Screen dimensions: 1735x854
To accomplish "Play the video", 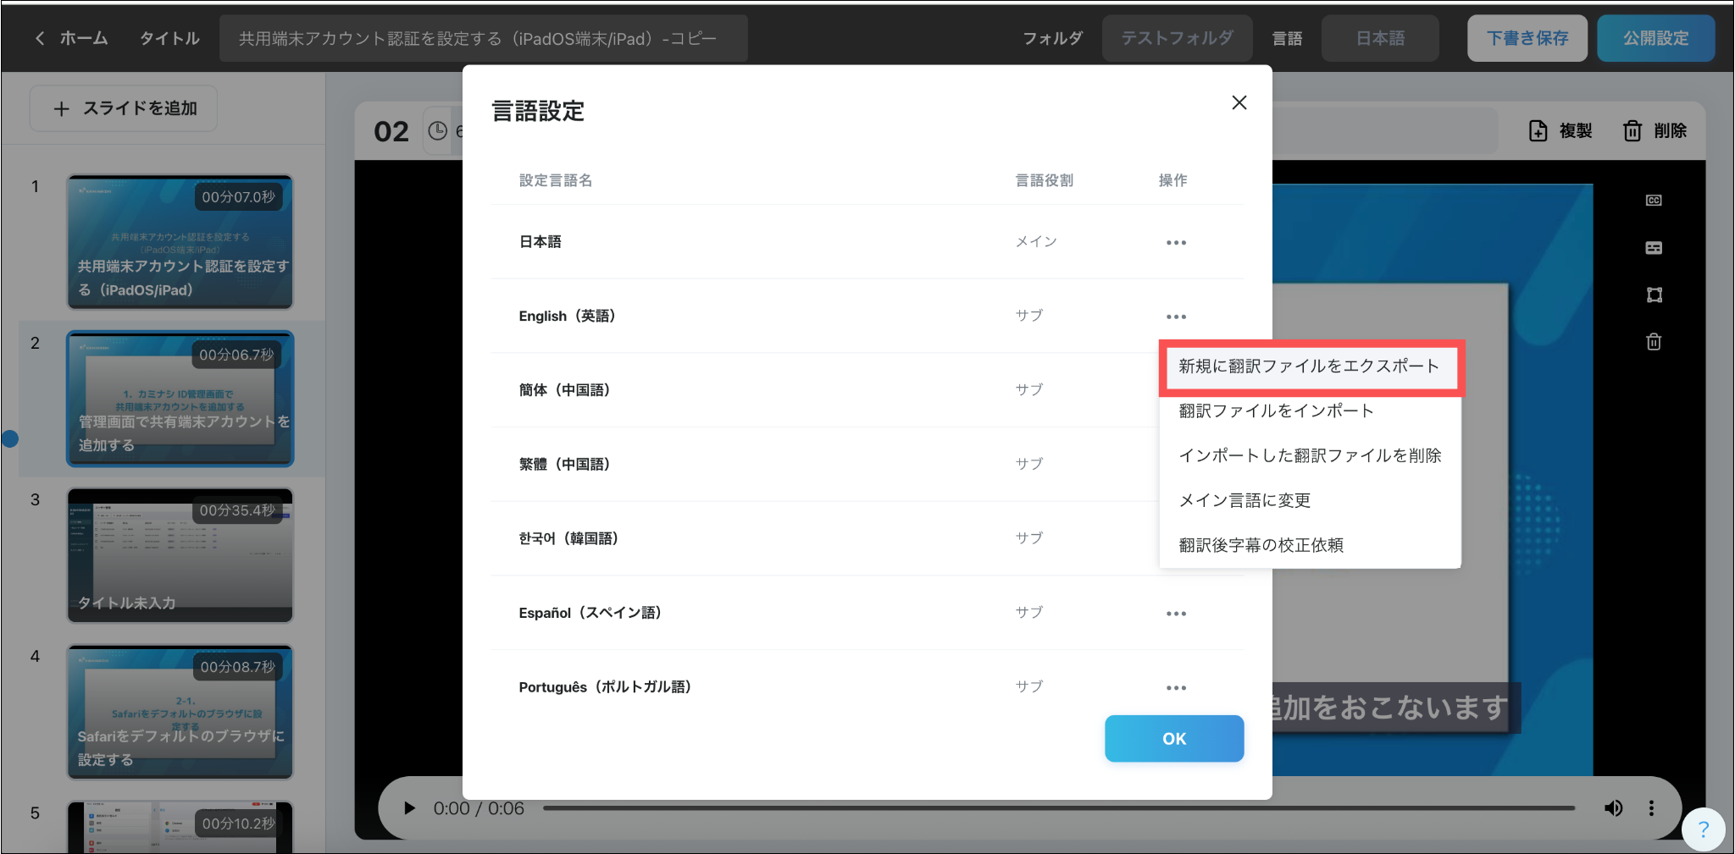I will pos(410,808).
